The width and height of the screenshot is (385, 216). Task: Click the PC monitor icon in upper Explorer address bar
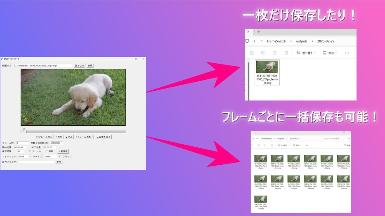247,41
